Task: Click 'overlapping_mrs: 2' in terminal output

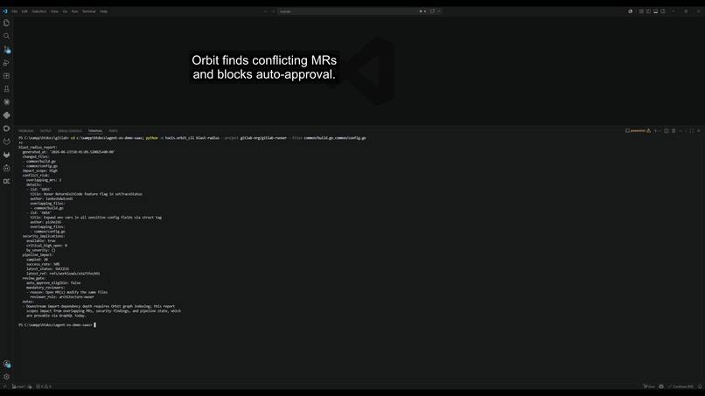Action: pos(44,180)
